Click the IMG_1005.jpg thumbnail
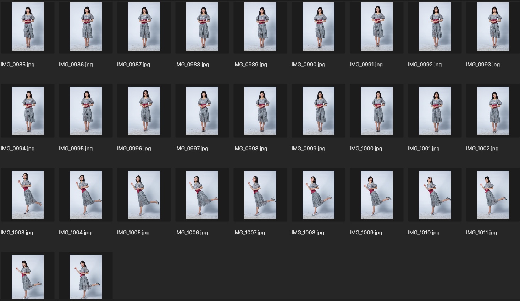 tap(144, 195)
